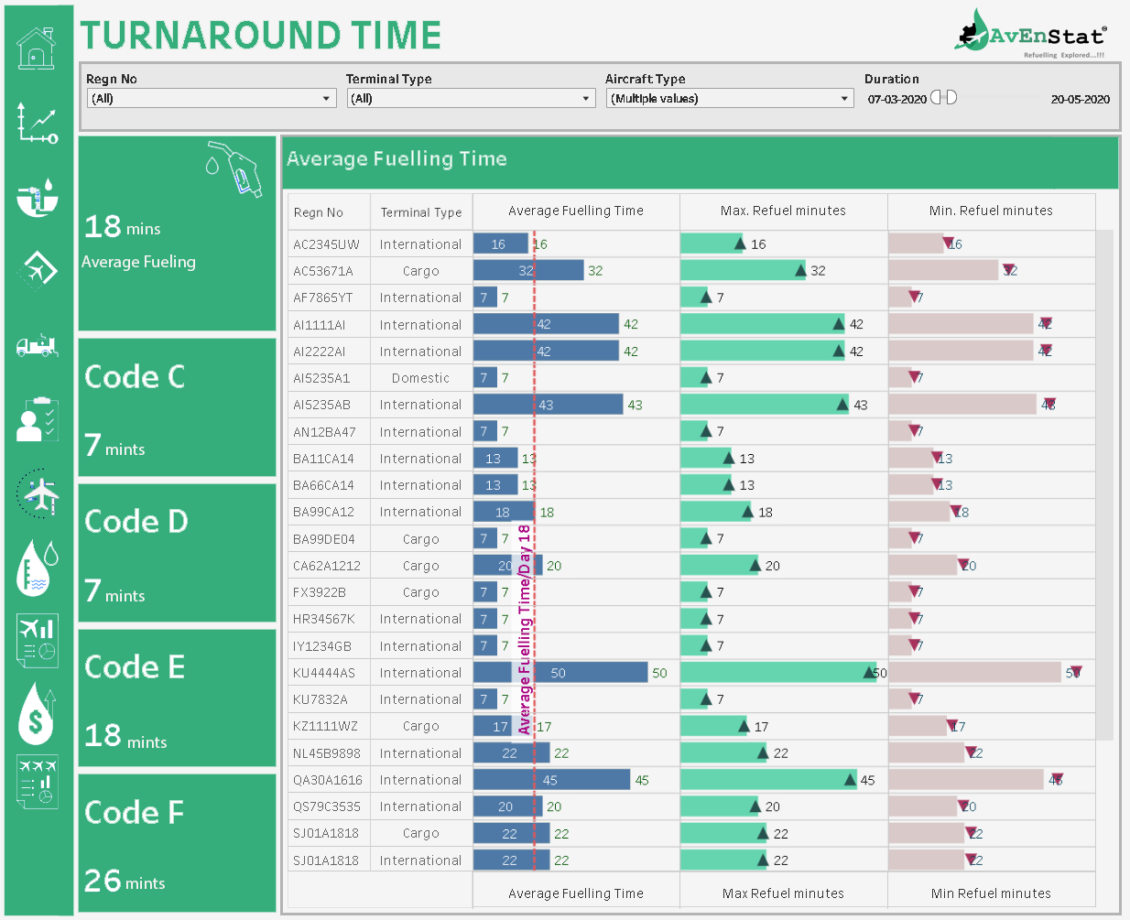Select the fuel truck icon in sidebar
This screenshot has height=920, width=1130.
click(37, 345)
